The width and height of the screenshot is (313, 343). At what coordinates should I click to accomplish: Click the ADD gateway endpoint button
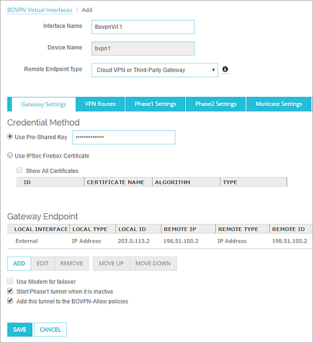pos(19,264)
